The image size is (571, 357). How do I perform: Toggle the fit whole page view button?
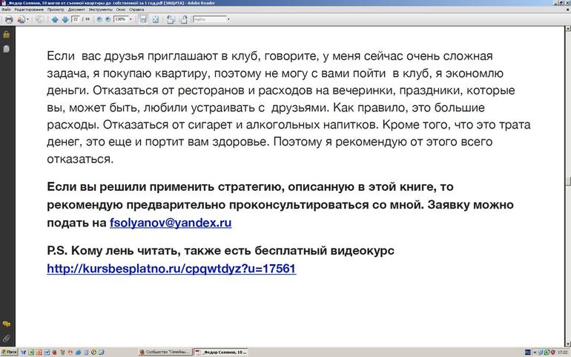point(155,19)
